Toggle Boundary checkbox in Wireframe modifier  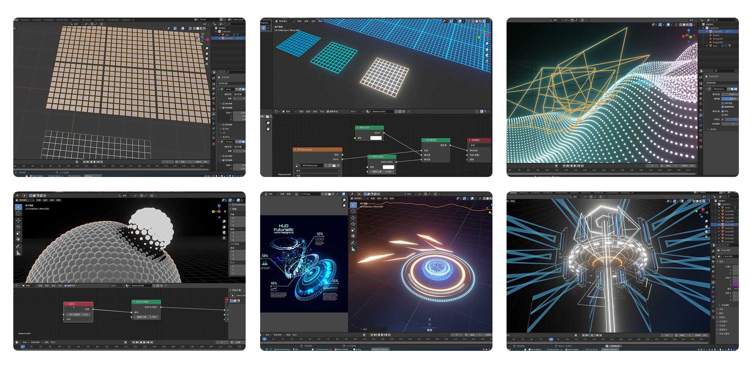click(x=722, y=103)
